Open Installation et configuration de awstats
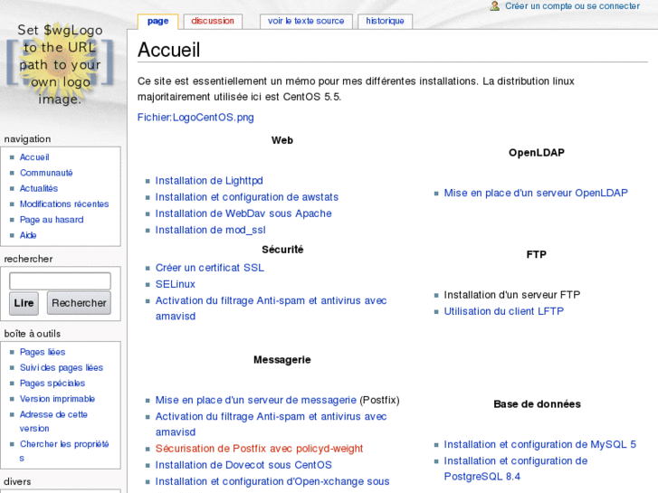The width and height of the screenshot is (658, 493). [x=247, y=197]
